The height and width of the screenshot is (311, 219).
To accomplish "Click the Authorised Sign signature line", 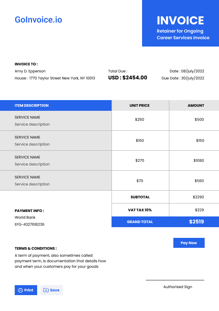I will (x=175, y=280).
